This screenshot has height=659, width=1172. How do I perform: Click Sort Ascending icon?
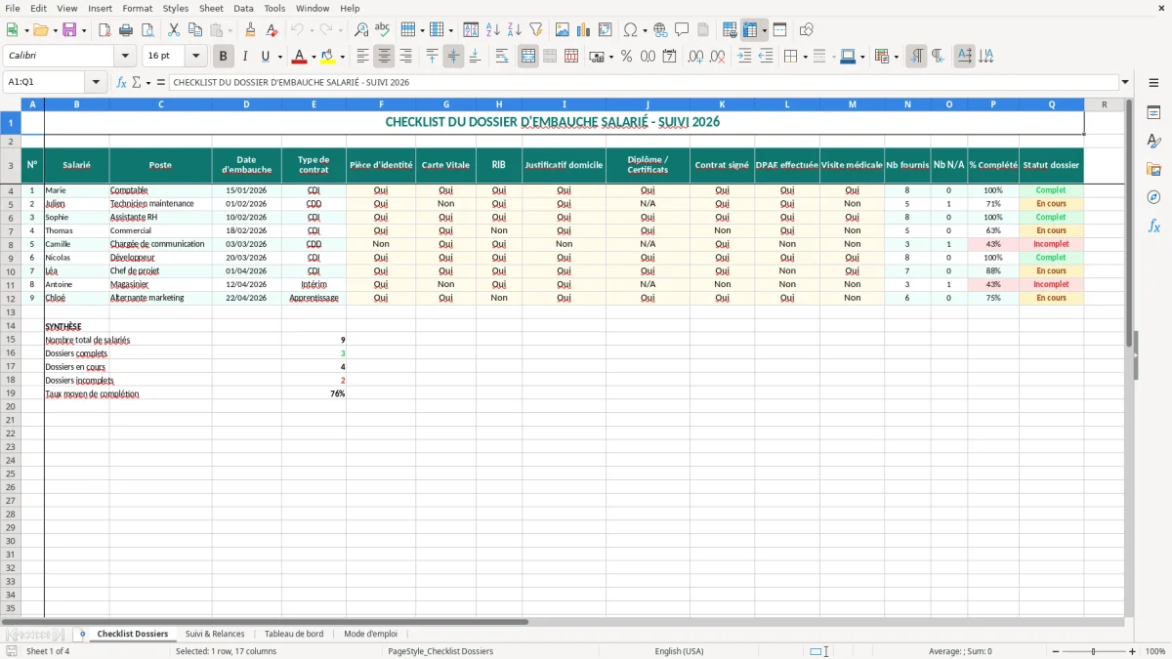tap(493, 30)
